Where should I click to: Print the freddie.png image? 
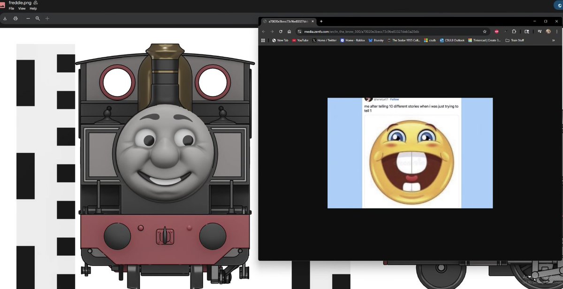(15, 18)
